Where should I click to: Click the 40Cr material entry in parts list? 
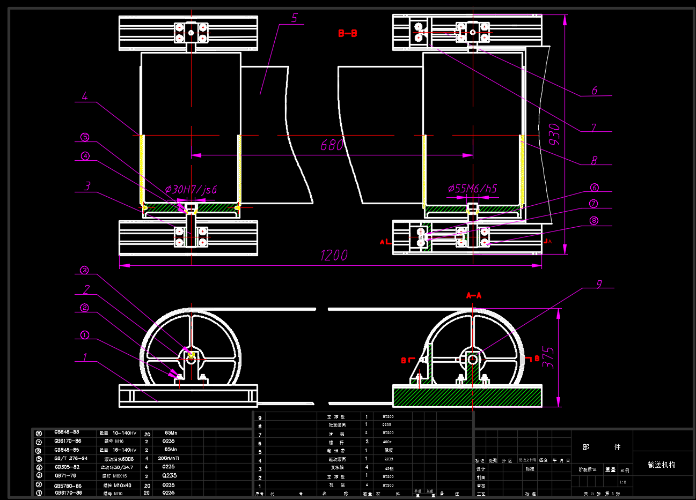coord(387,442)
